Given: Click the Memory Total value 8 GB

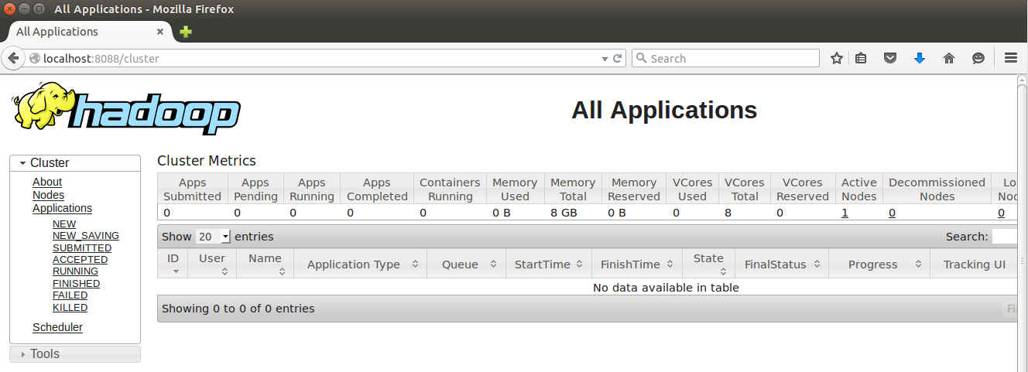Looking at the screenshot, I should click(563, 213).
